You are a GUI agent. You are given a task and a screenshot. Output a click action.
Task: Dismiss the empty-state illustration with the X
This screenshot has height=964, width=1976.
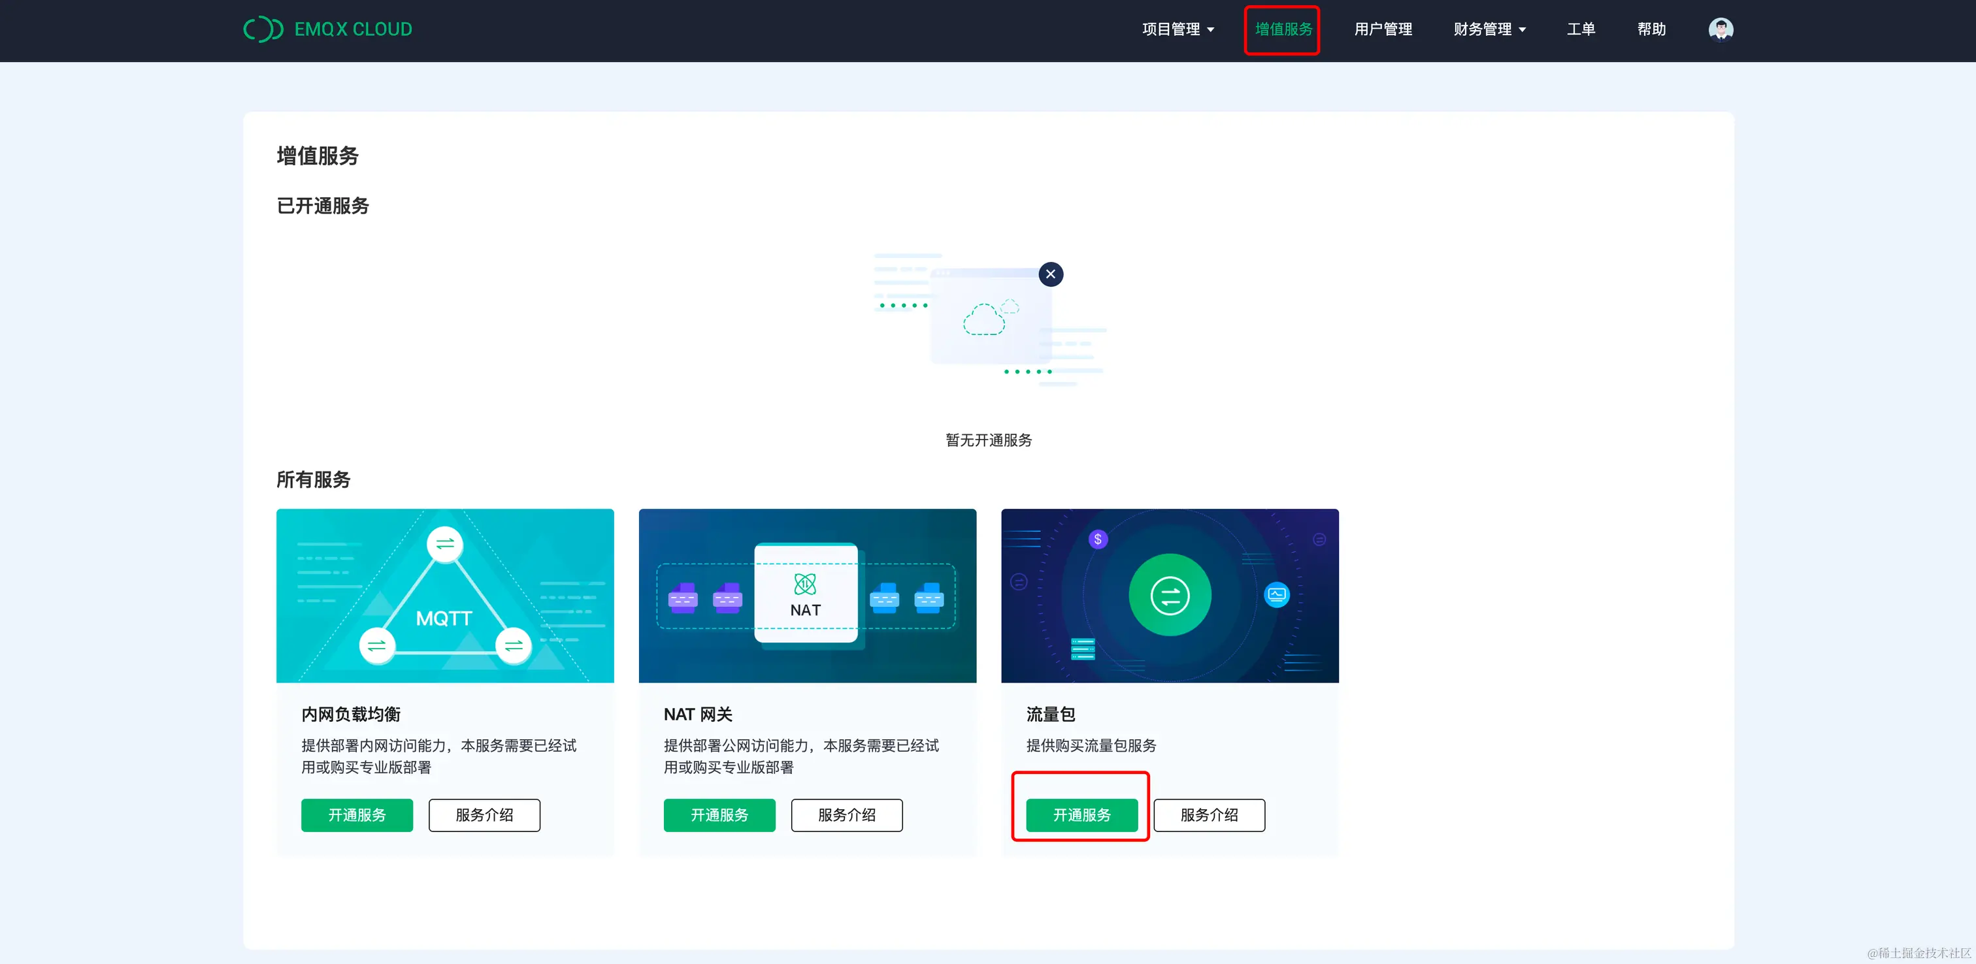tap(1051, 274)
